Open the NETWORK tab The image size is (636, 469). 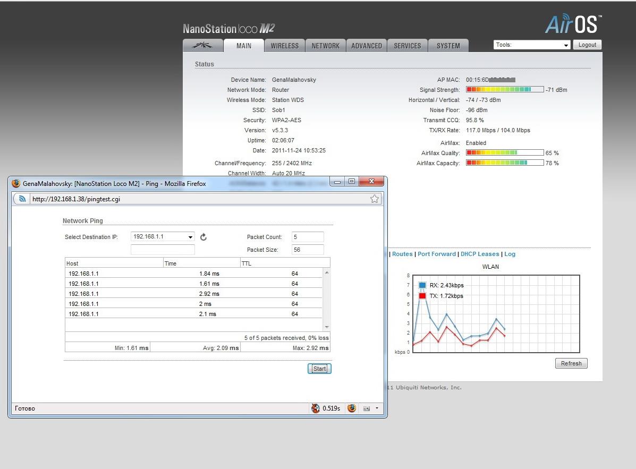(x=325, y=46)
